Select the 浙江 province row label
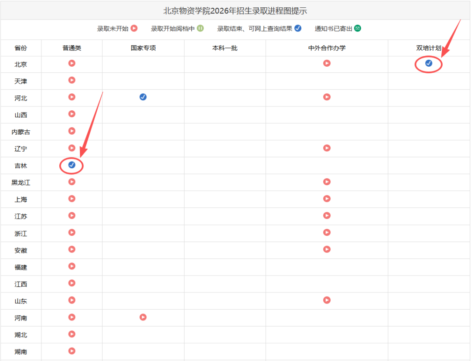 (21, 234)
